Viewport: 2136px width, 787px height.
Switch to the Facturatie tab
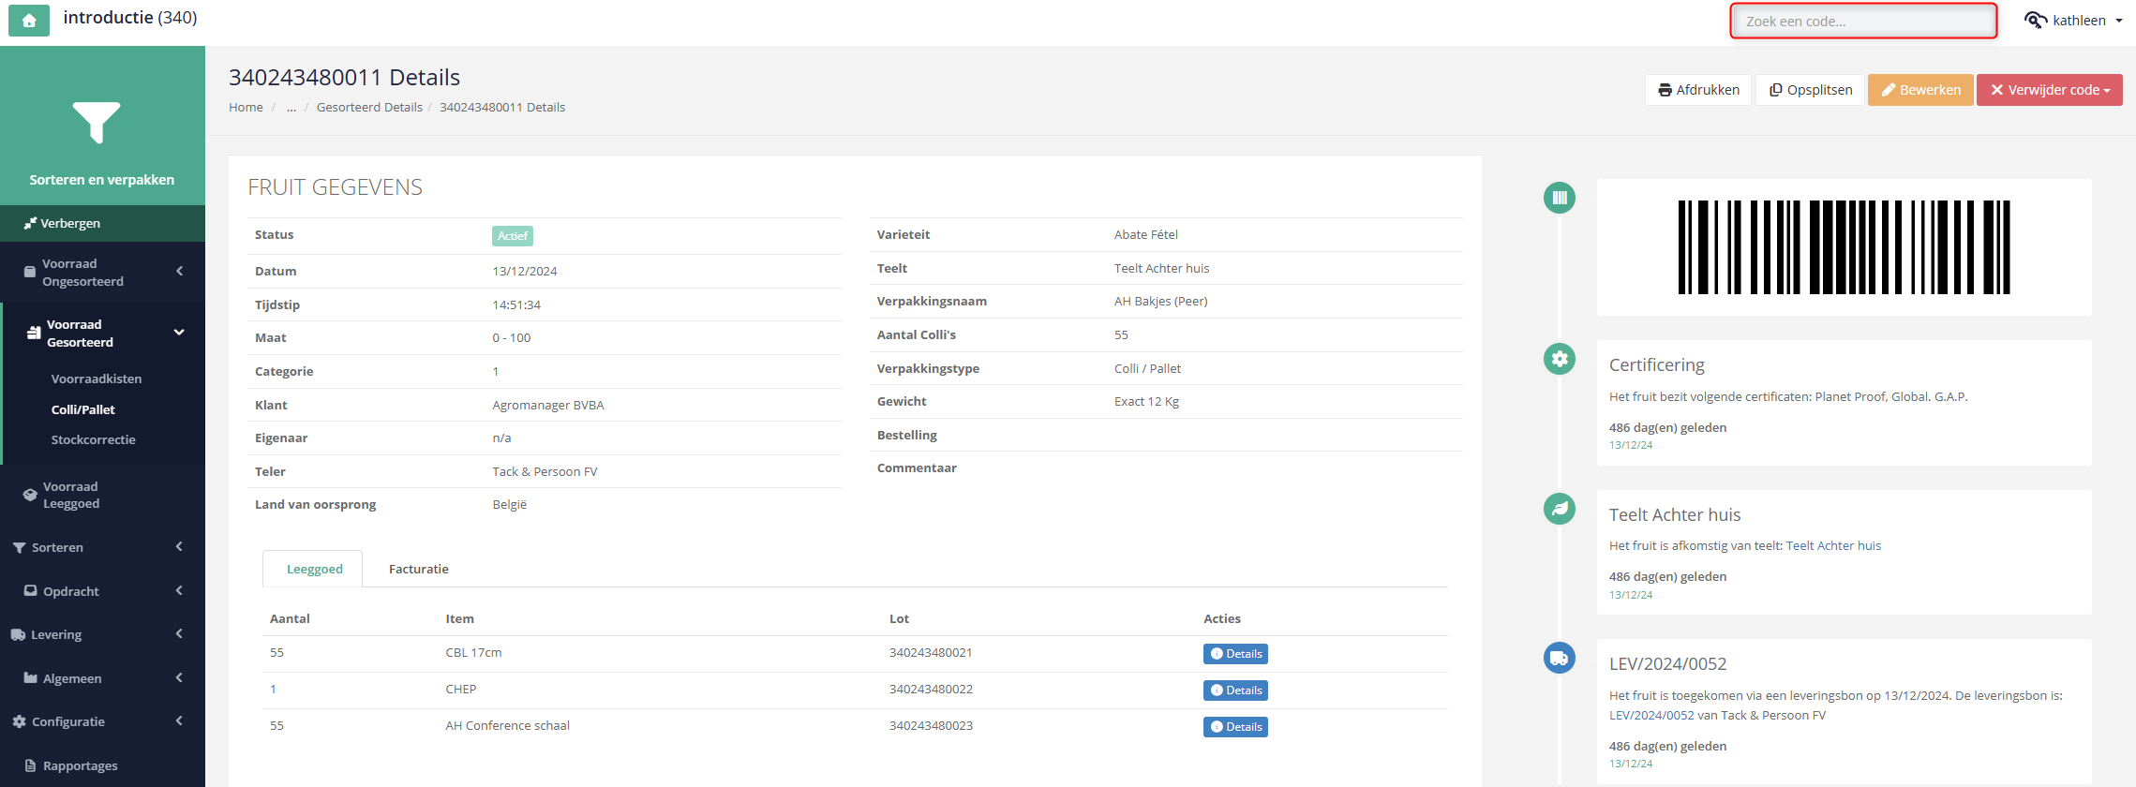[418, 569]
